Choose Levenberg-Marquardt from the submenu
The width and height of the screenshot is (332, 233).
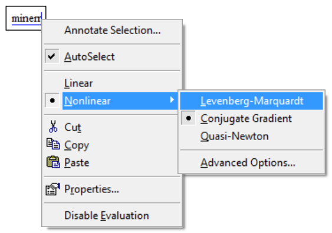[252, 101]
